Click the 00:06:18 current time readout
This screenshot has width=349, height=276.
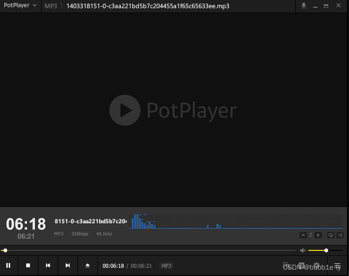pyautogui.click(x=113, y=266)
